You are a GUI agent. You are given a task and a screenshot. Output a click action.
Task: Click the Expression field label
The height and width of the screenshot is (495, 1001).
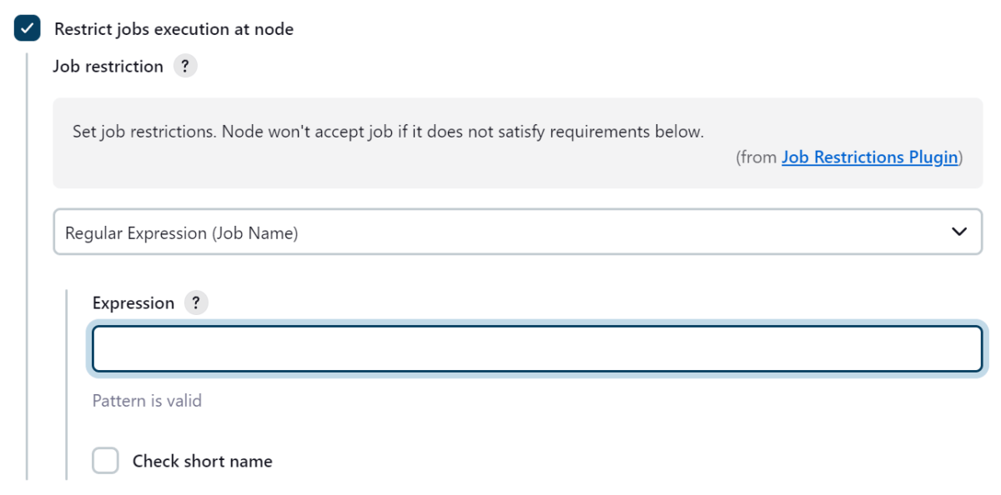pos(133,303)
